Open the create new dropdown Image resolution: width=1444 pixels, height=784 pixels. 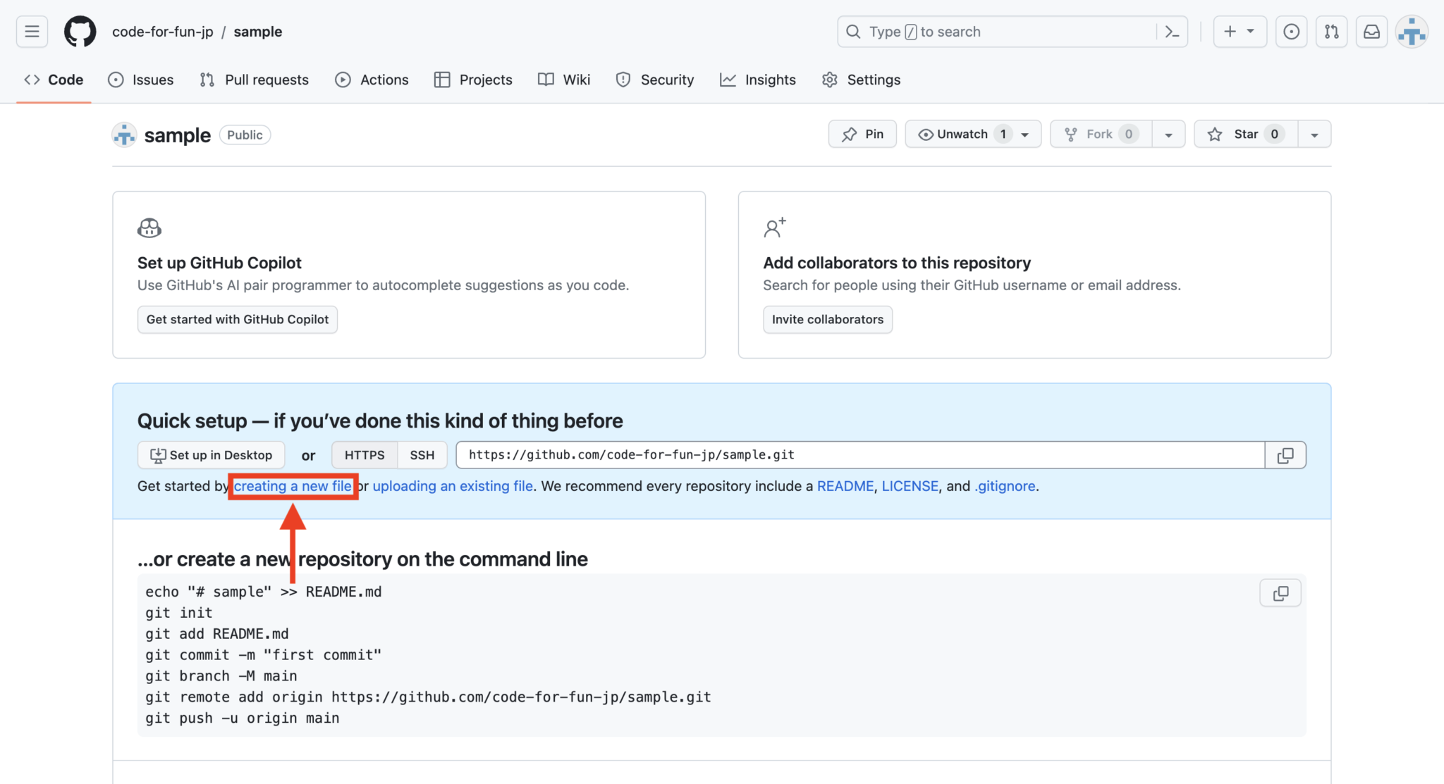point(1240,31)
